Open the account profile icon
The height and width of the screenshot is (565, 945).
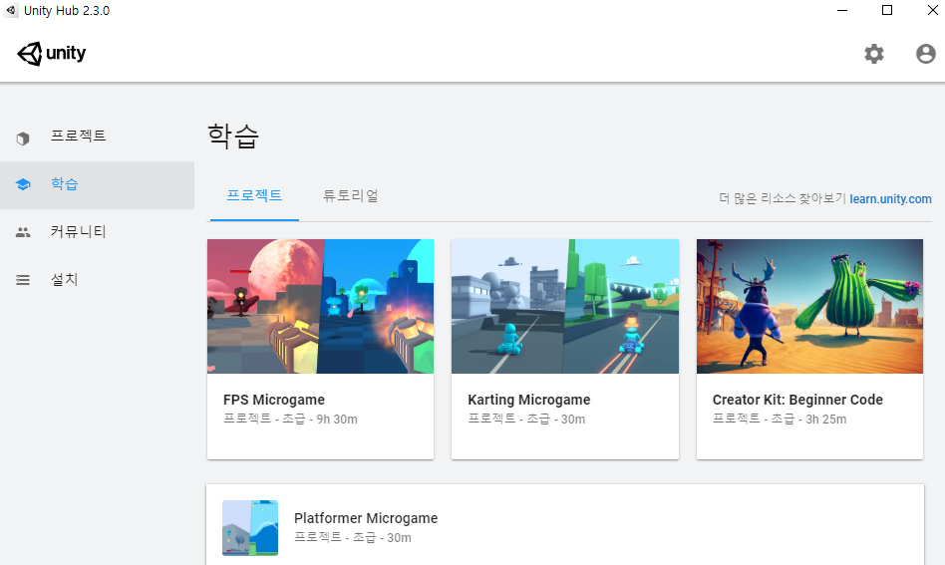point(926,54)
